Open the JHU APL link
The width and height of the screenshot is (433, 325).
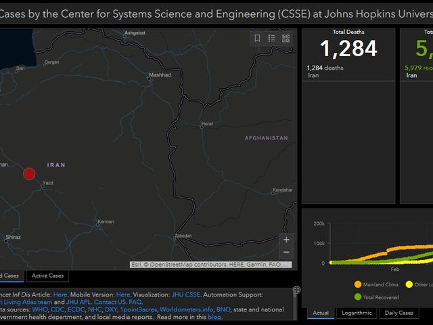point(78,302)
